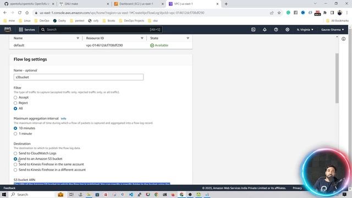The width and height of the screenshot is (352, 198).
Task: Open the Grammarly extension icon
Action: (x=288, y=13)
